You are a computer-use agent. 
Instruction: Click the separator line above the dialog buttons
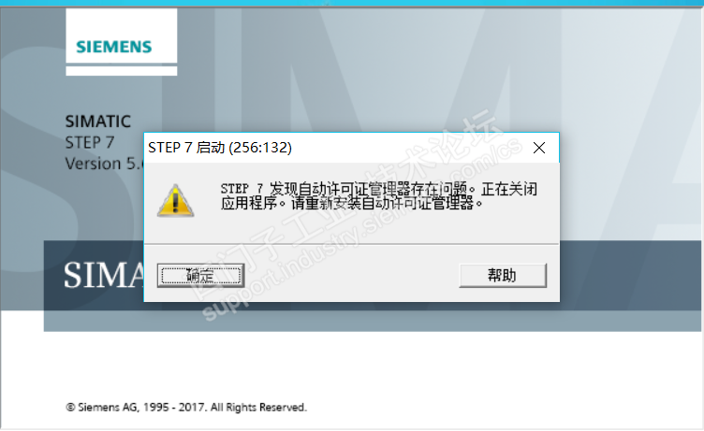(352, 244)
